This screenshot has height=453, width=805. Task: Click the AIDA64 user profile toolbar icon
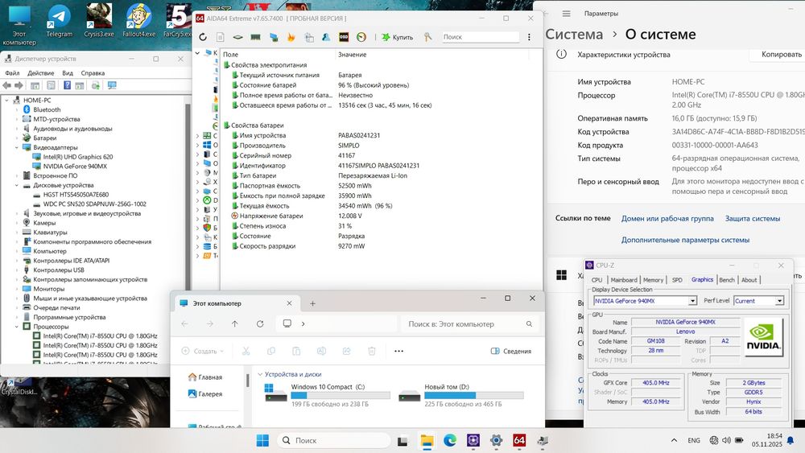(326, 37)
